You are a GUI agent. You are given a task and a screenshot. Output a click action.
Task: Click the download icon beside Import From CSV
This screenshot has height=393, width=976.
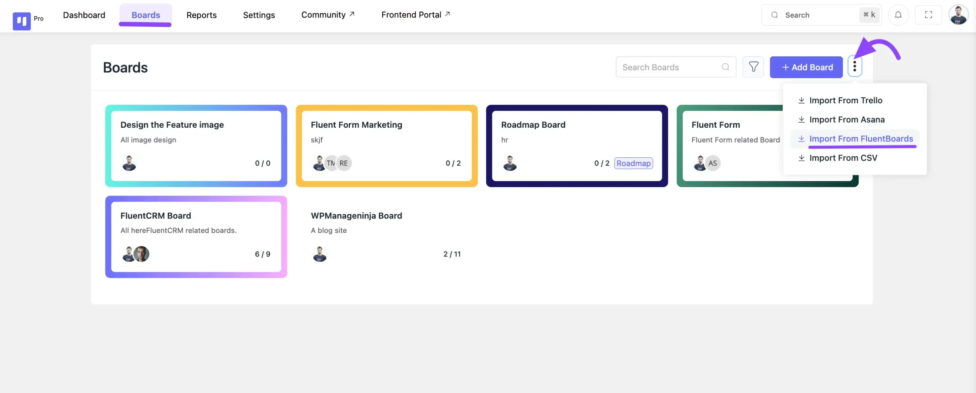tap(801, 158)
